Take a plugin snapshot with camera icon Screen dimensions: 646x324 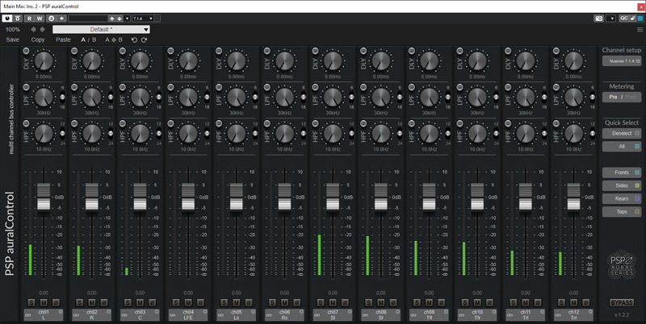pyautogui.click(x=598, y=17)
